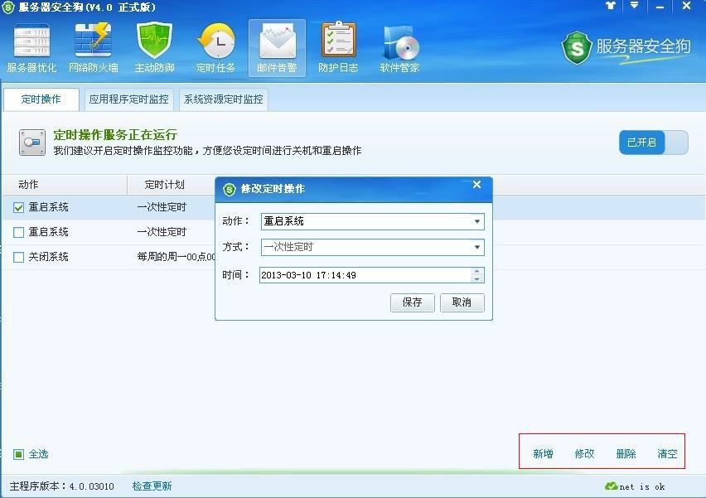Open the 主动防御 module
The height and width of the screenshot is (498, 706).
click(x=154, y=46)
